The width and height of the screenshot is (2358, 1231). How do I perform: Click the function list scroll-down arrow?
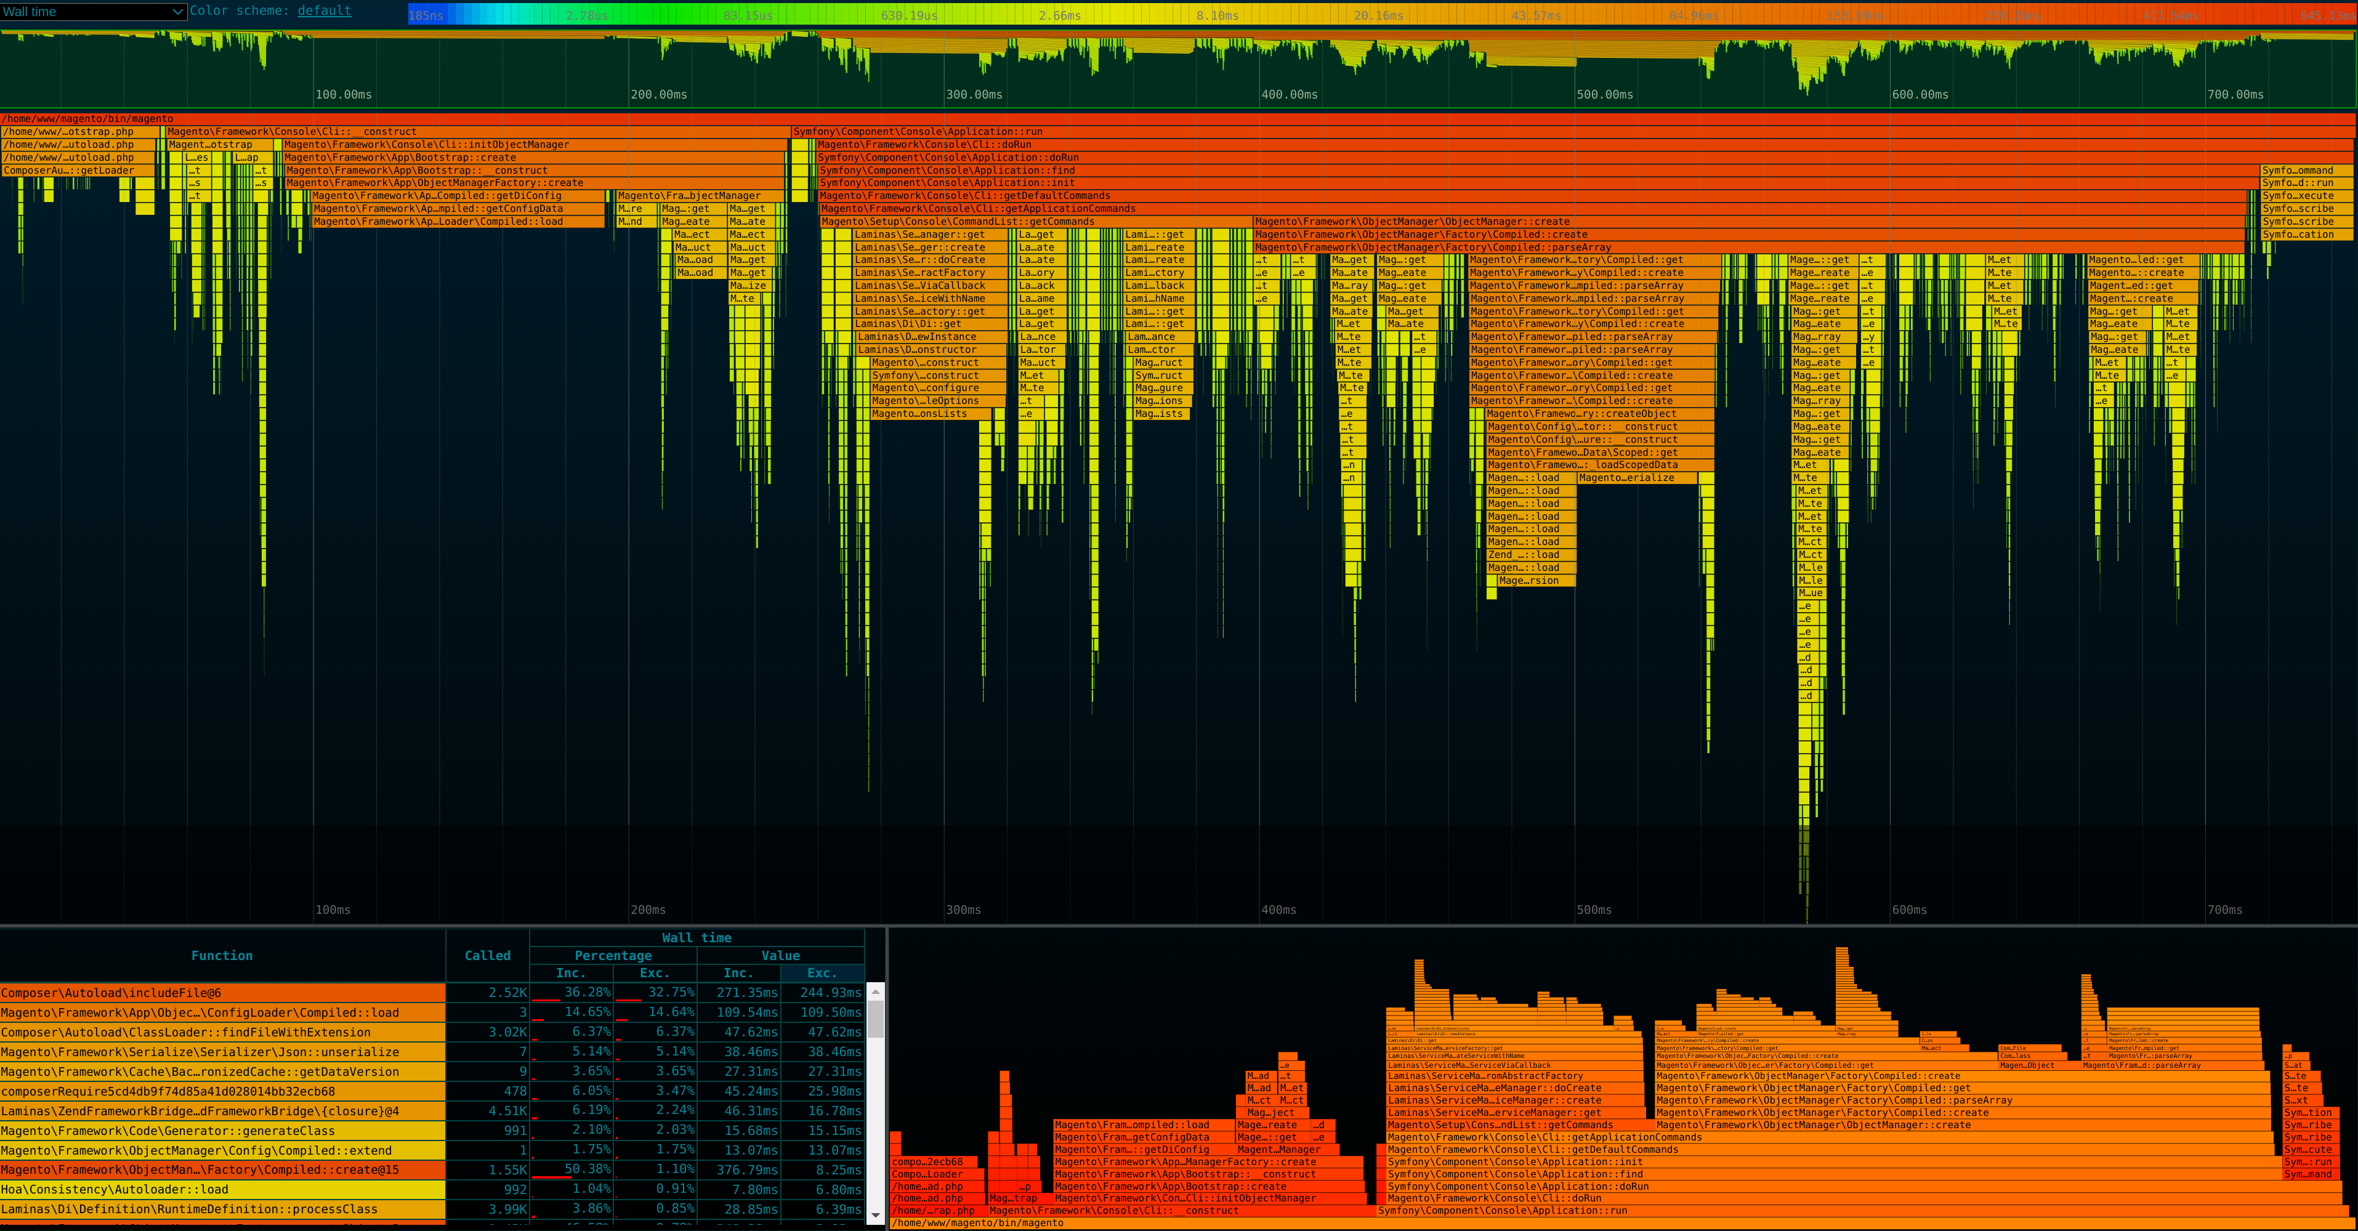876,1216
